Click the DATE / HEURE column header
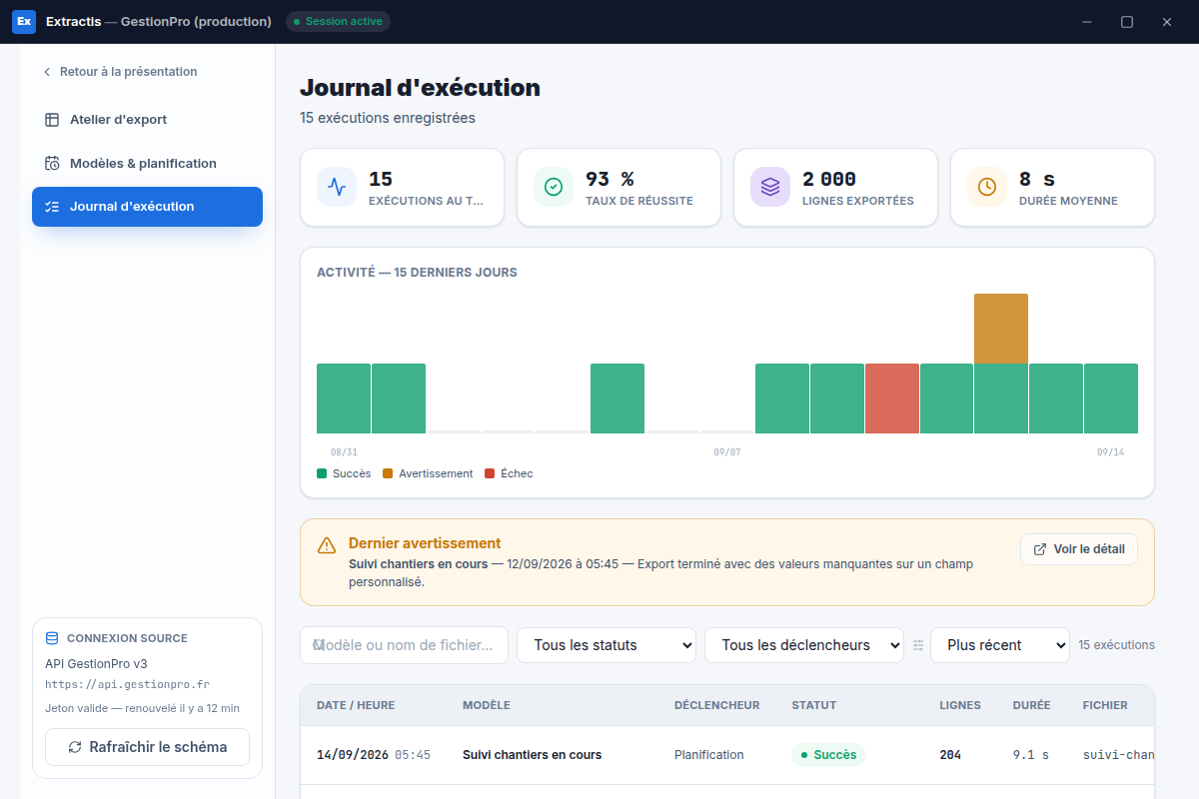Viewport: 1199px width, 799px height. [356, 705]
